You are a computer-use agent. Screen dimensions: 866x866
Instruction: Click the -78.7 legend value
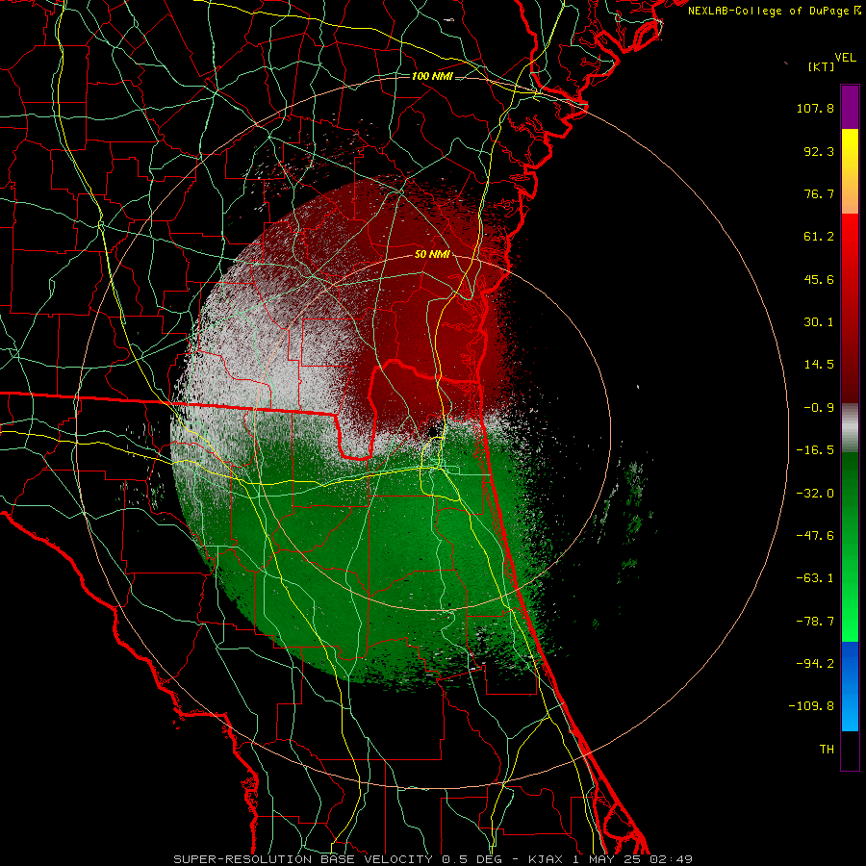point(815,622)
